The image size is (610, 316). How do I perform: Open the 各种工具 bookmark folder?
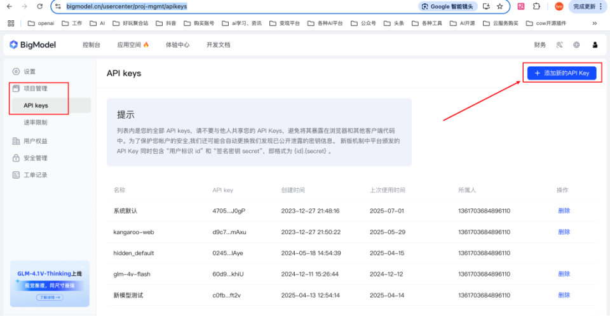[427, 24]
